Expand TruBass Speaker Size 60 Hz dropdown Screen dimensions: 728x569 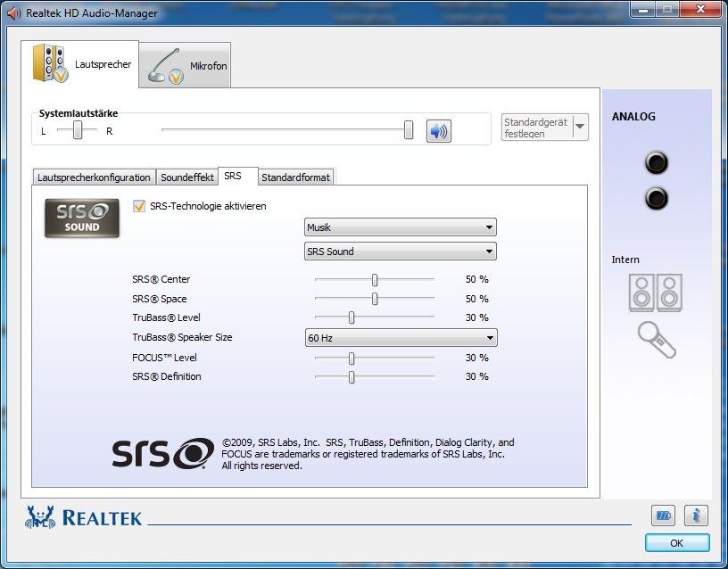(401, 338)
